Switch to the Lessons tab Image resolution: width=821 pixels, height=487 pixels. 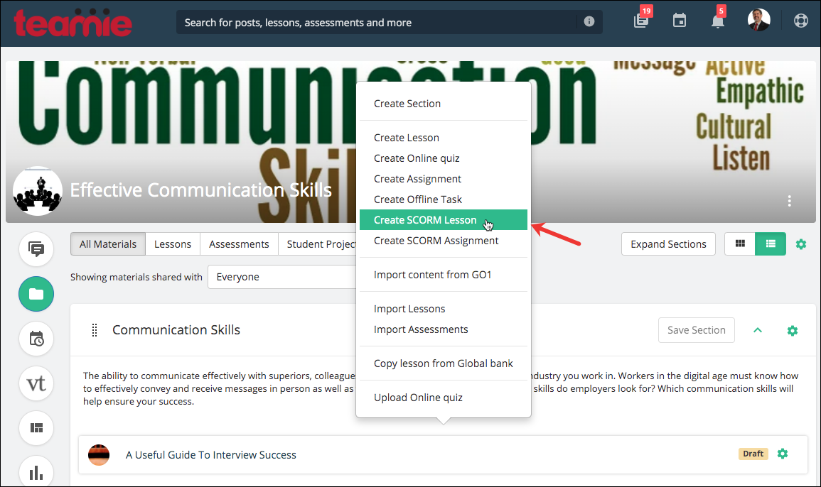173,244
